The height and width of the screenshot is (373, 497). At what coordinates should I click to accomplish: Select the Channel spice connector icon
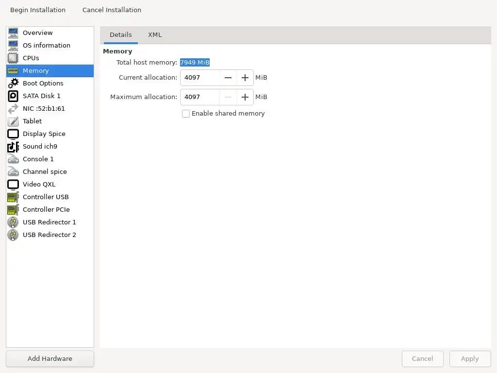coord(13,171)
